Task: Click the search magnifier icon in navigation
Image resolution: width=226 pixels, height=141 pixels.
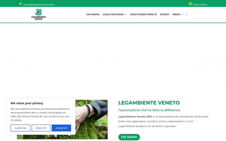Action: (186, 14)
